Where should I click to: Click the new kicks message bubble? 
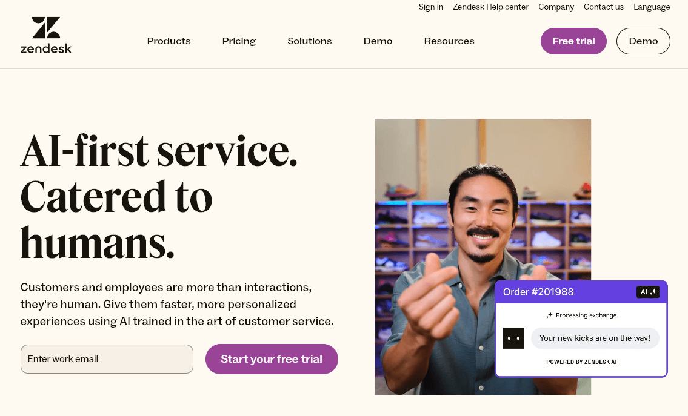pos(595,338)
